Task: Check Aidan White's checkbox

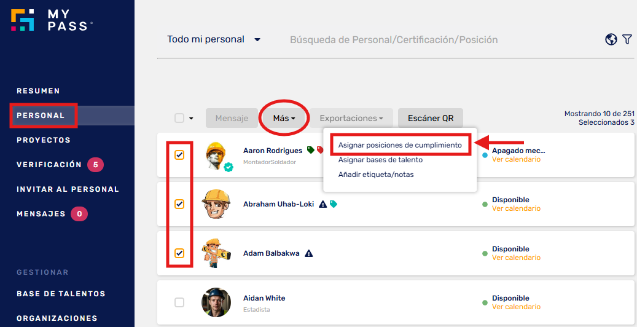Action: [179, 302]
